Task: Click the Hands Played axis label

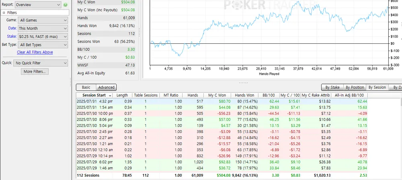Action: pyautogui.click(x=269, y=74)
